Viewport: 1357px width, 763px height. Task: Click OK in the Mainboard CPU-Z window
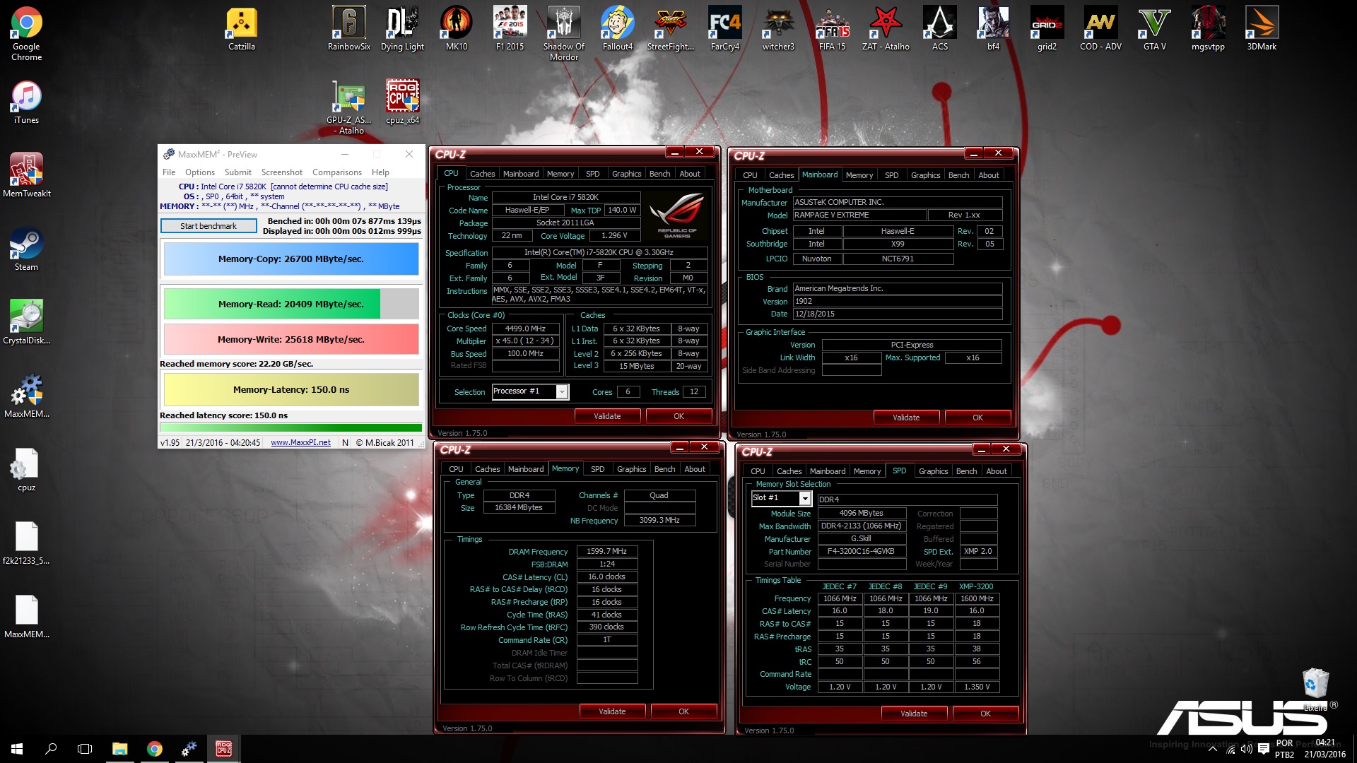click(x=977, y=418)
